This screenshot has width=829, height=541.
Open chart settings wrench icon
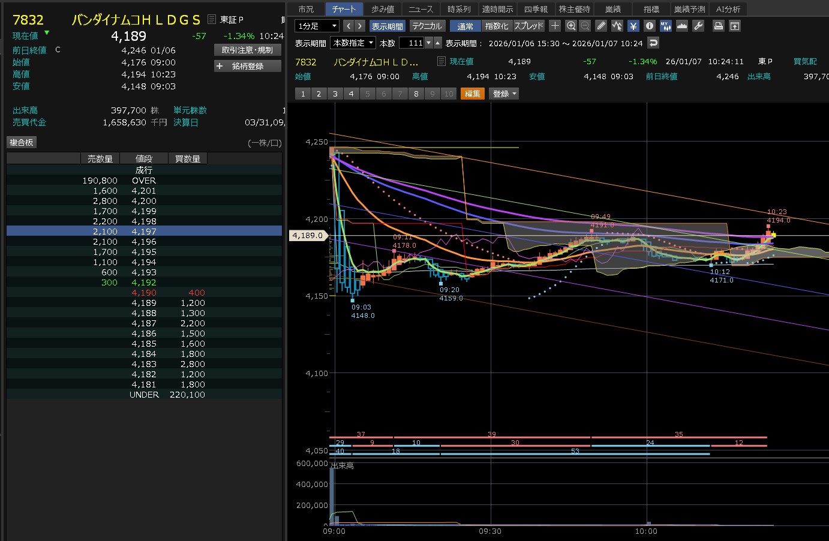coord(698,26)
